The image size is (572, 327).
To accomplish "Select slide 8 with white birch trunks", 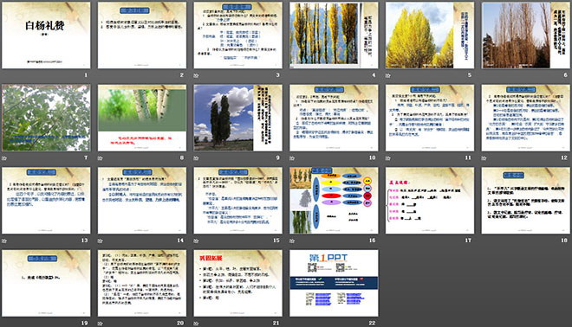I will 142,118.
